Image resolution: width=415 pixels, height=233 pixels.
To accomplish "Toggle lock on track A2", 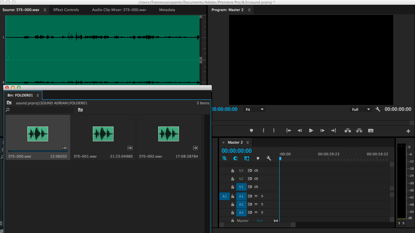I will (233, 204).
